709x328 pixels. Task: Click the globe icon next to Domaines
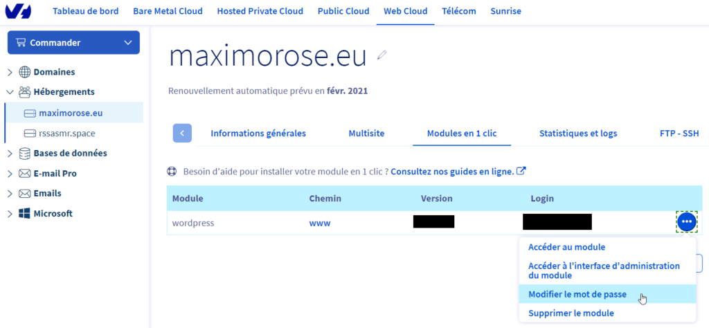point(24,72)
